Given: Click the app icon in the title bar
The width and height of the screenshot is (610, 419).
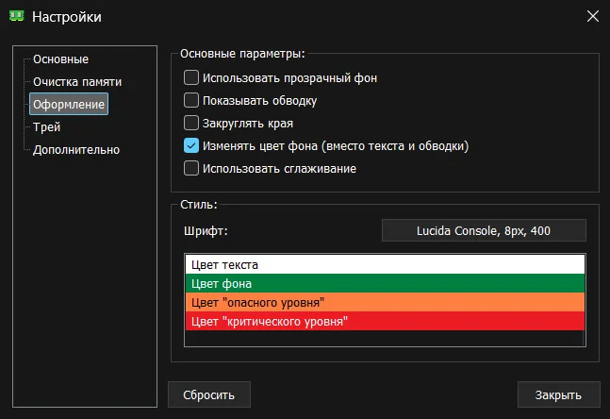Looking at the screenshot, I should coord(16,16).
